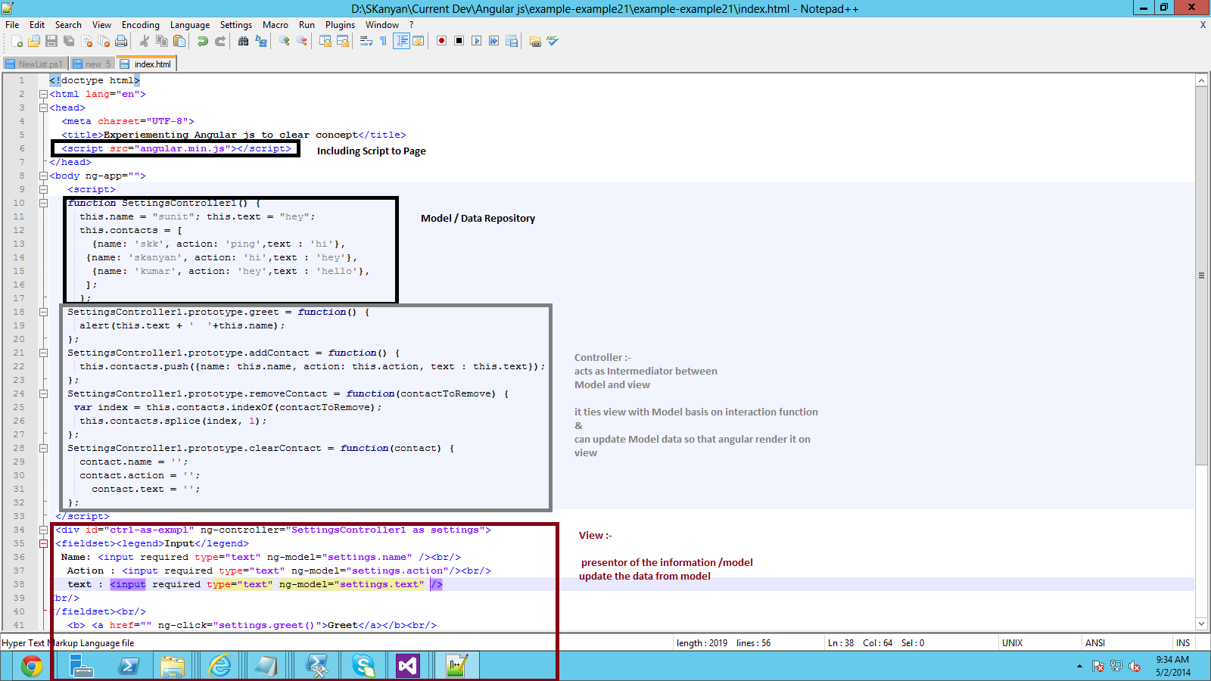Click the scrollbar up arrow
1211x681 pixels.
coord(1201,80)
